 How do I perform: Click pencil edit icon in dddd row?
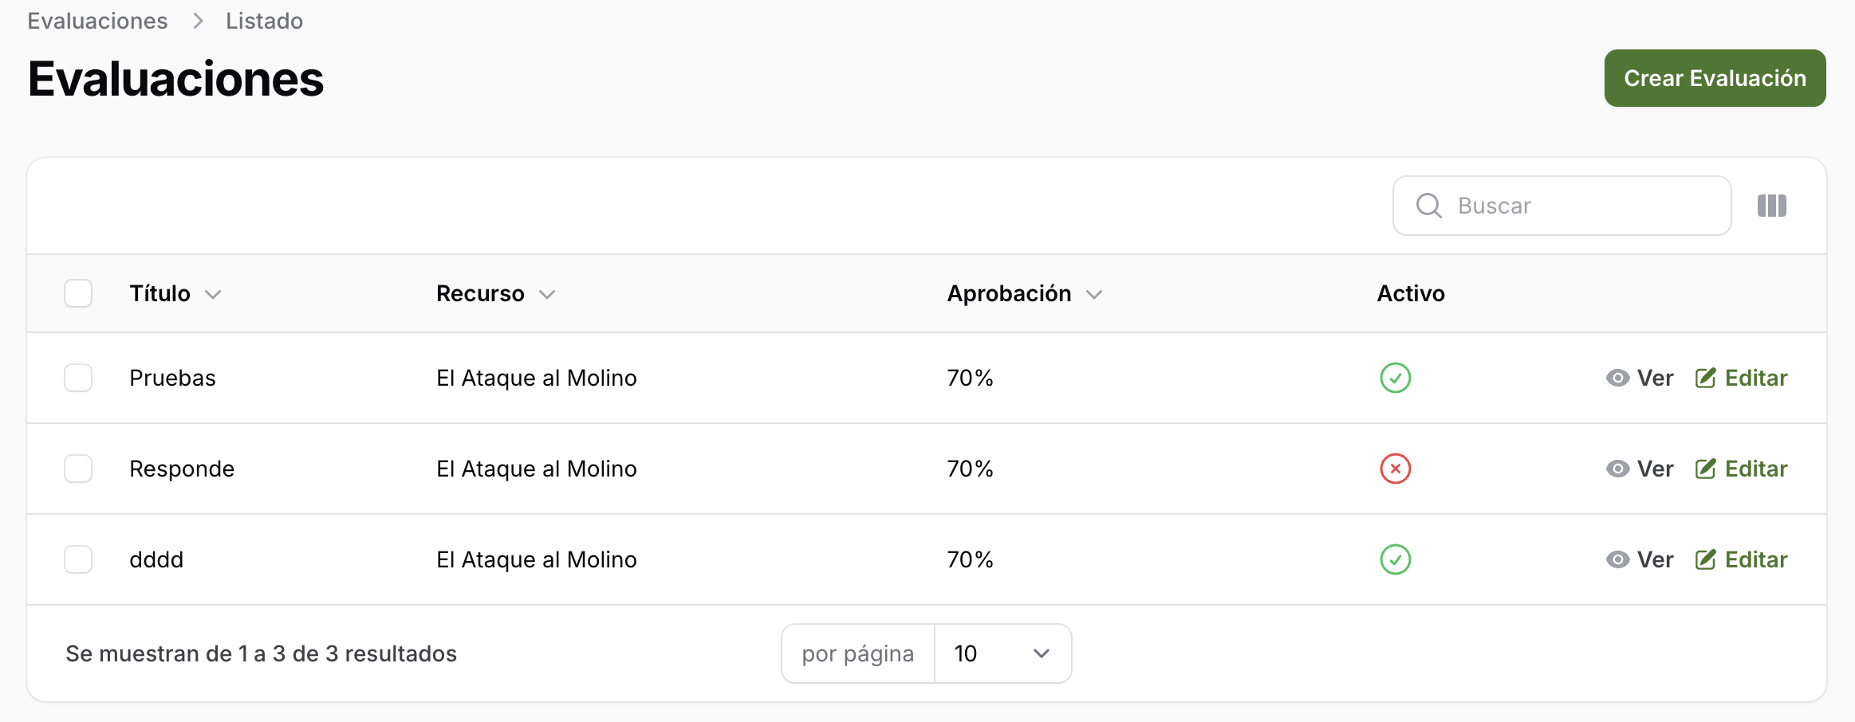1705,559
